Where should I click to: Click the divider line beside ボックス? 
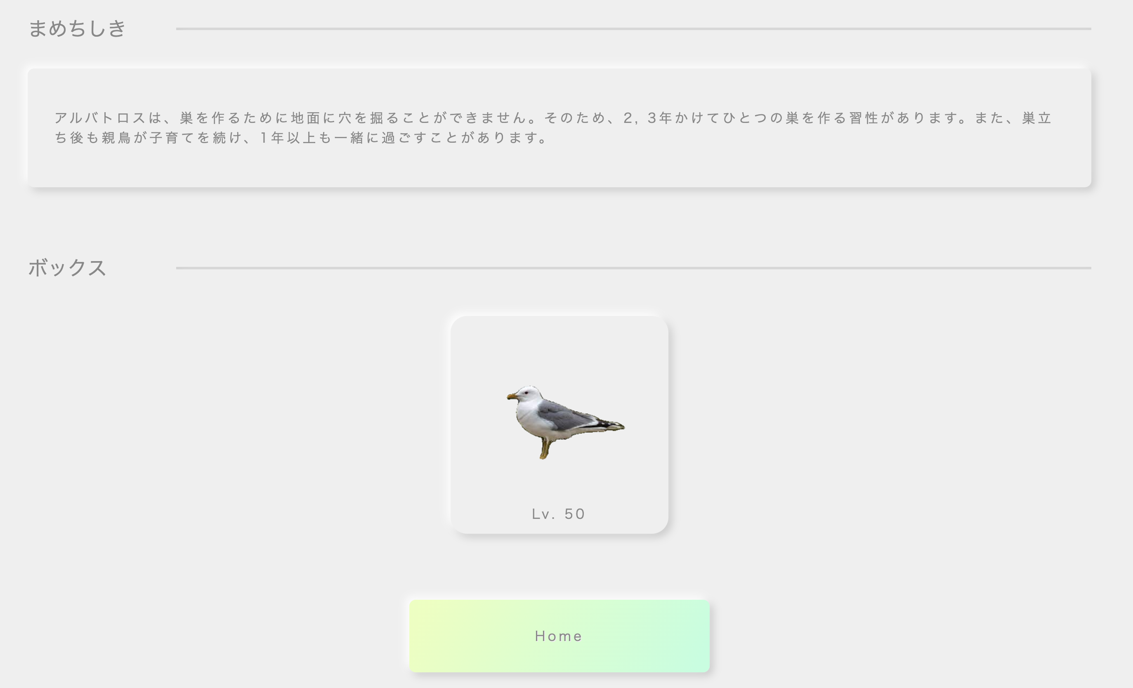[633, 268]
